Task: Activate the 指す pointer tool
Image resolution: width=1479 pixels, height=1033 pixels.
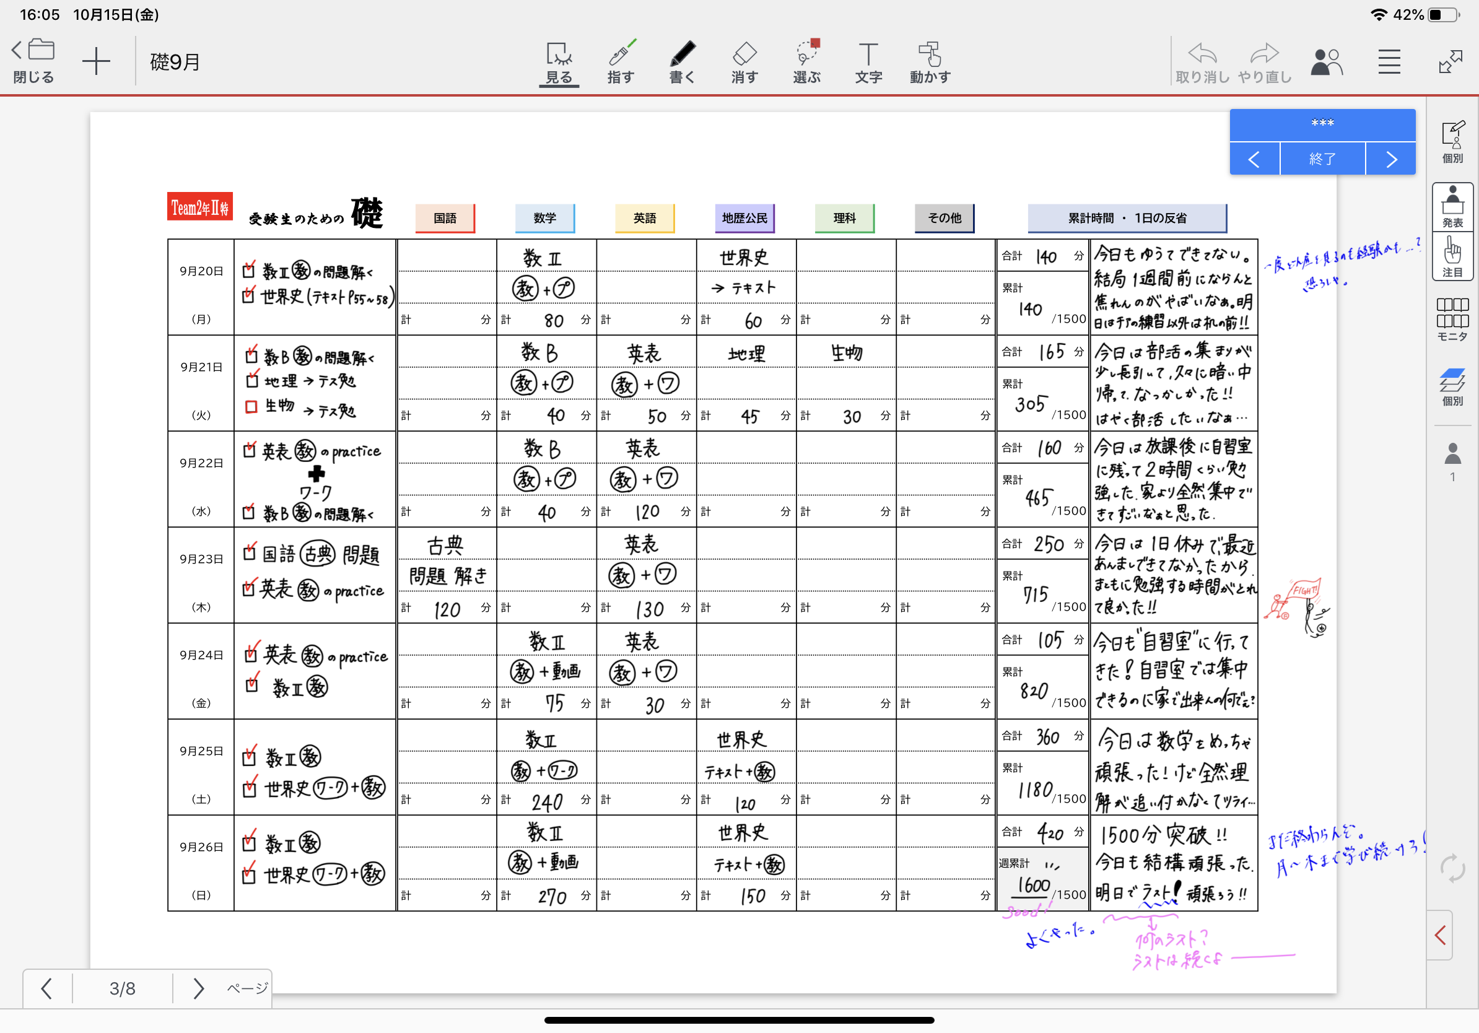Action: (x=621, y=62)
